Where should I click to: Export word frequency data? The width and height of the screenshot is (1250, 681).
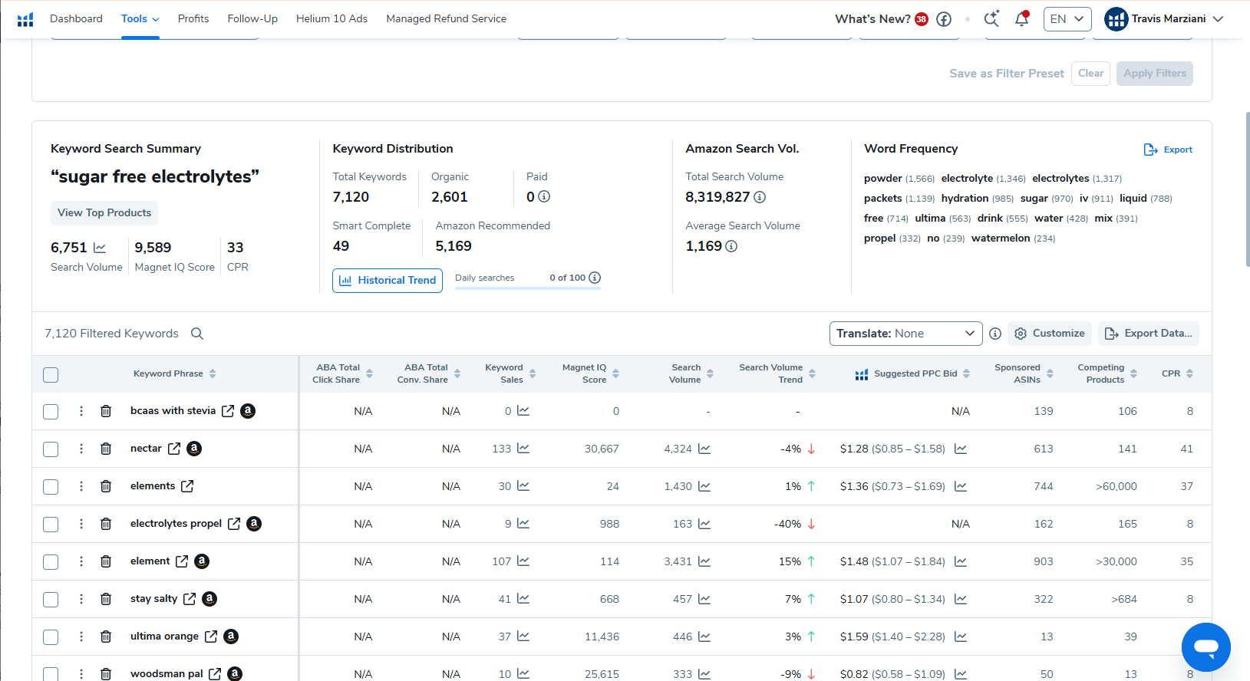click(1168, 150)
